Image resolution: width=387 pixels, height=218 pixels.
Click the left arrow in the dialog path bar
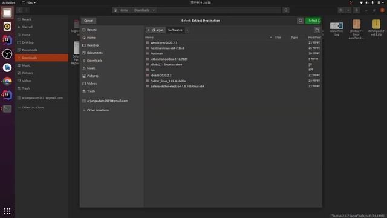148,30
